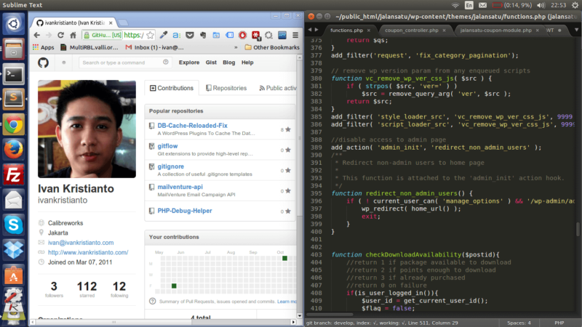Close coupon_controller.php tab
582x327 pixels.
point(444,31)
